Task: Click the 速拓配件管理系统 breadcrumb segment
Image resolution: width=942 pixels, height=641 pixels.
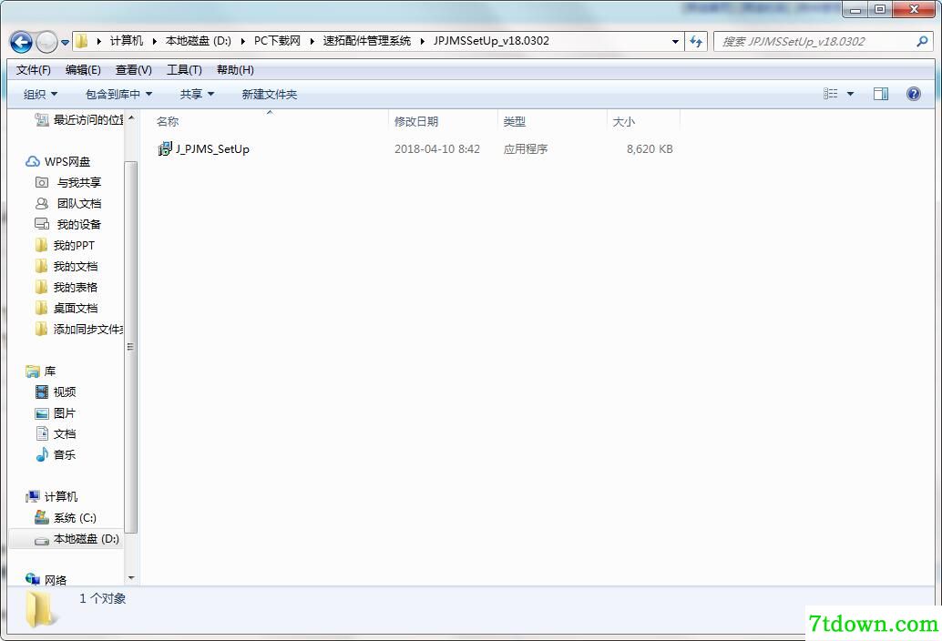Action: click(366, 41)
